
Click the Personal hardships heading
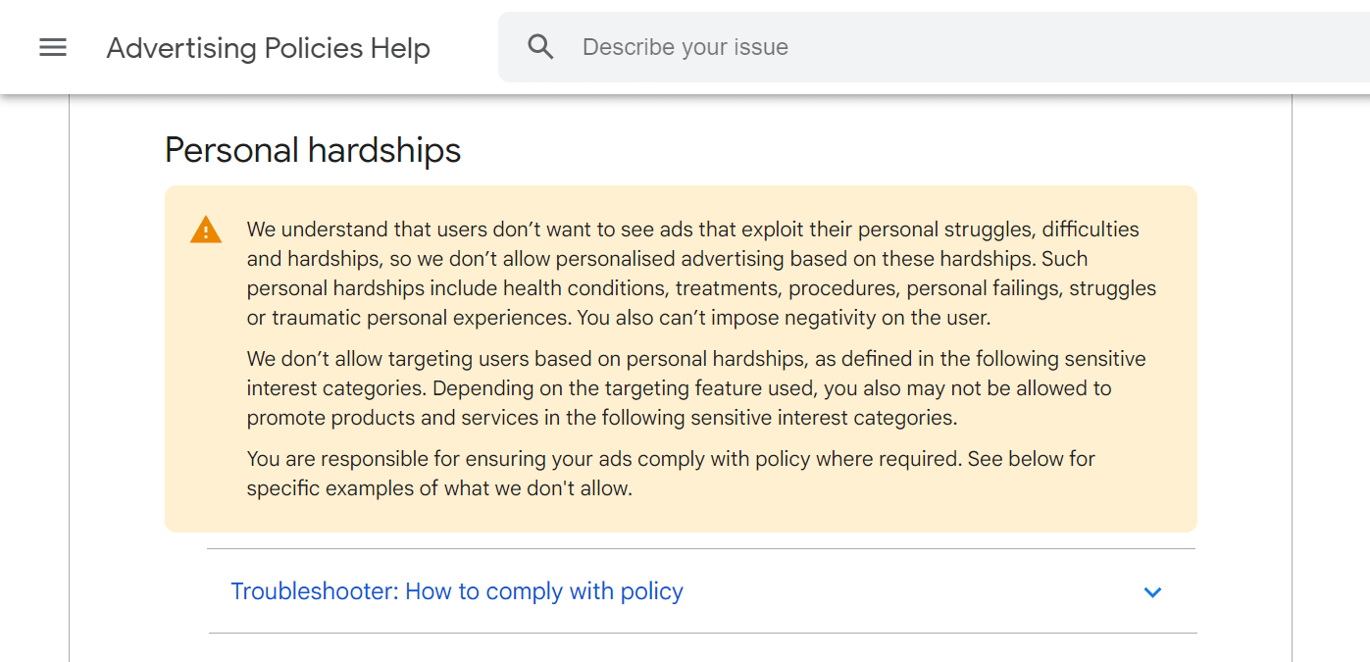[x=313, y=150]
